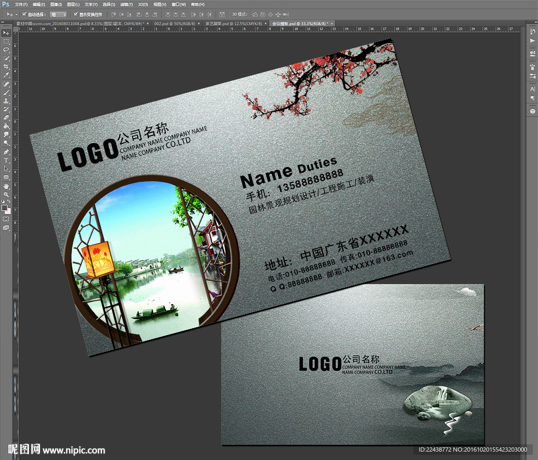Screen dimensions: 538x460
Task: Click the 3D orbit mode icon
Action: point(255,14)
